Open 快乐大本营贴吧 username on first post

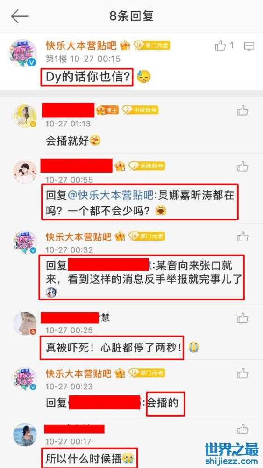tap(81, 45)
